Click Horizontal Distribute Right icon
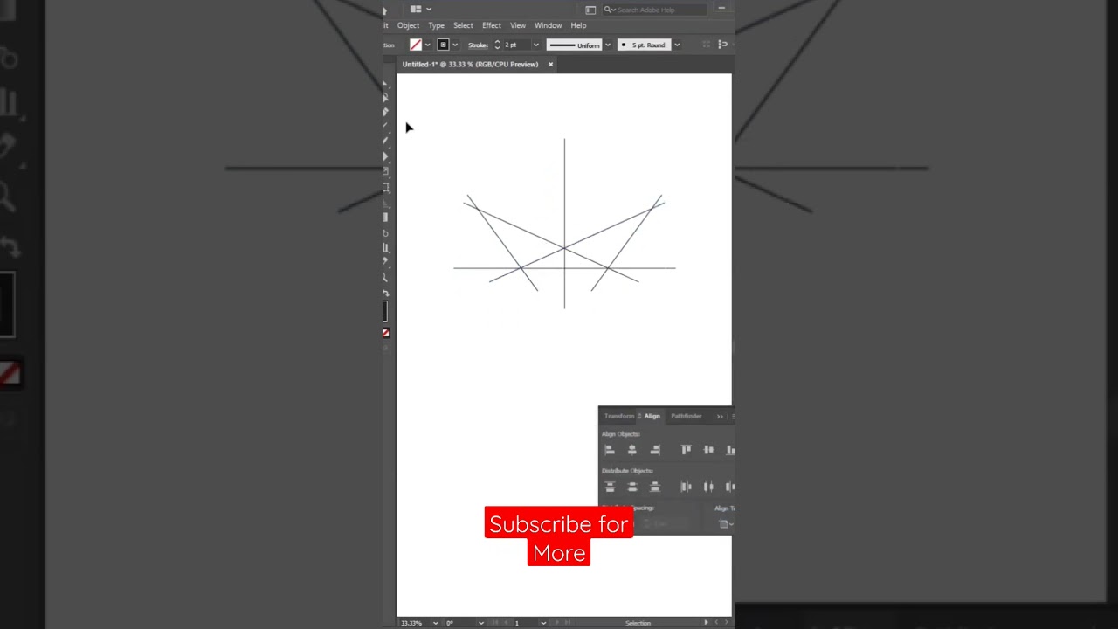The width and height of the screenshot is (1118, 629). 729,487
